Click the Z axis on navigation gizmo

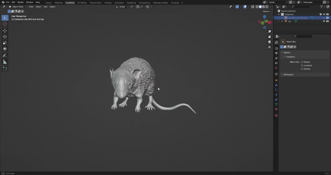(x=264, y=16)
